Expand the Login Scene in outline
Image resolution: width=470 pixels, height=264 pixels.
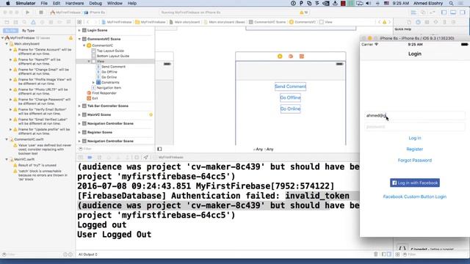click(x=79, y=30)
